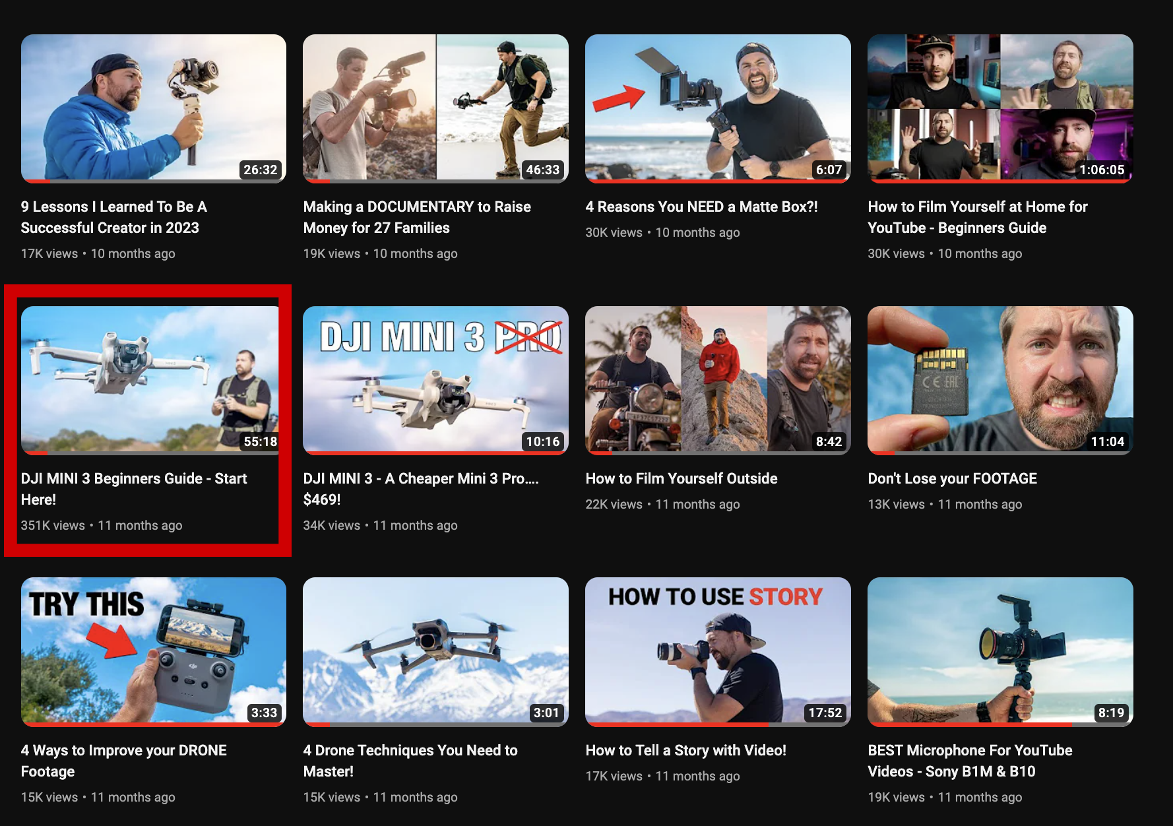This screenshot has height=826, width=1173.
Task: Open the '9 Lessons I Learned' video thumbnail
Action: point(154,108)
